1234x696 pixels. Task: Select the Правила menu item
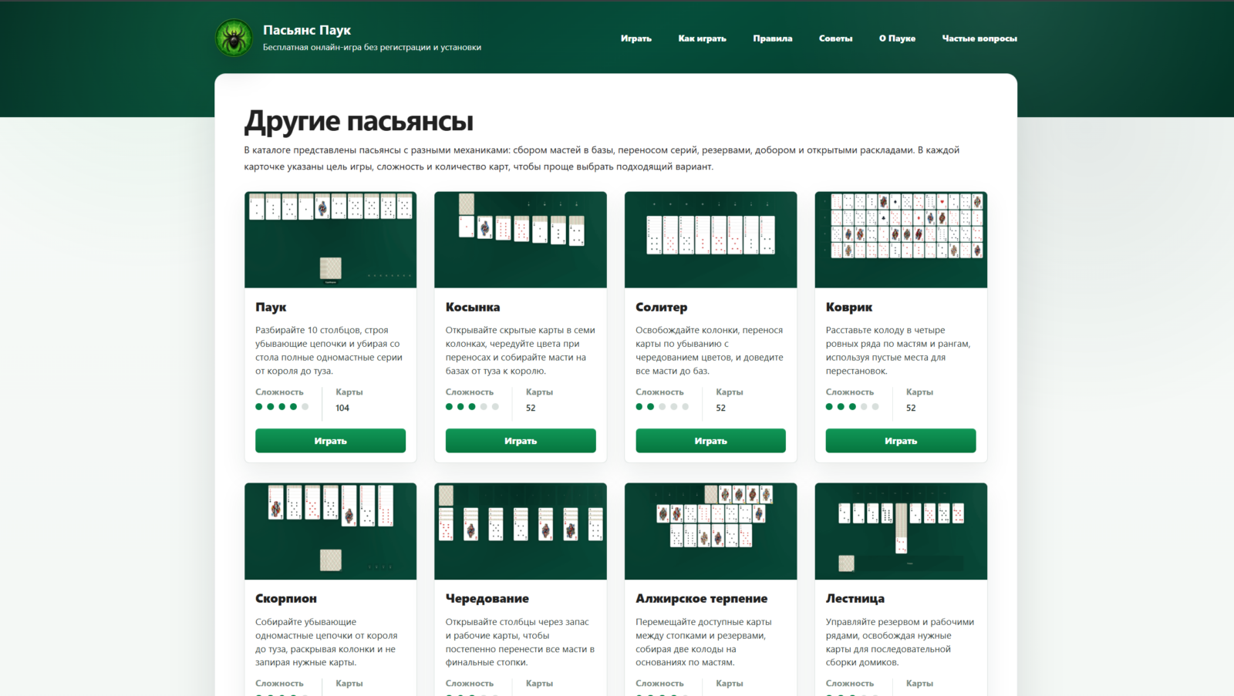click(x=773, y=39)
